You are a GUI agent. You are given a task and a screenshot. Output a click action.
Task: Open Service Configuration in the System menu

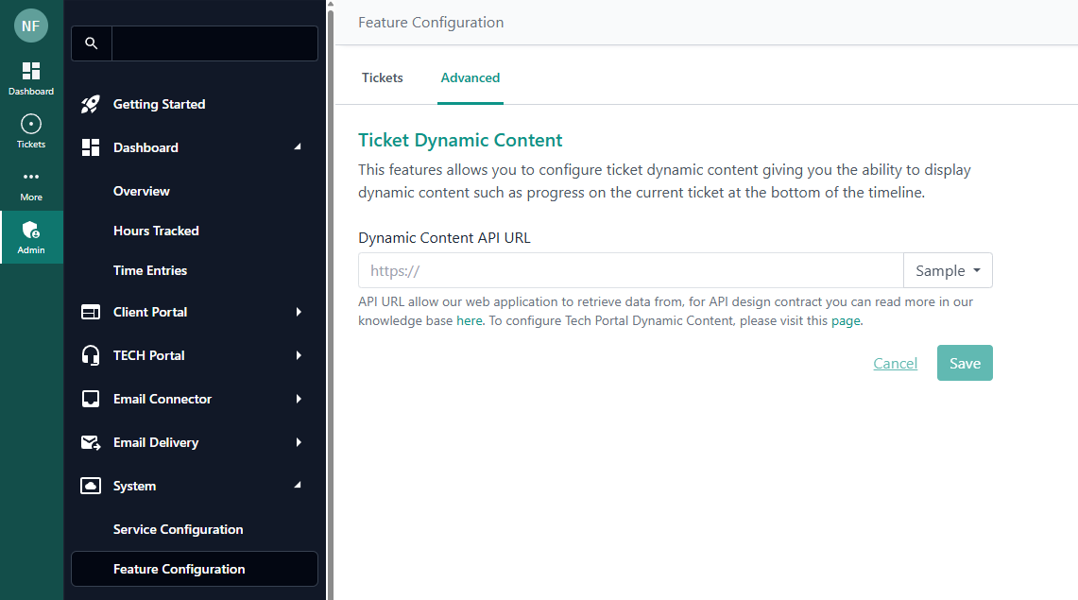click(x=179, y=529)
